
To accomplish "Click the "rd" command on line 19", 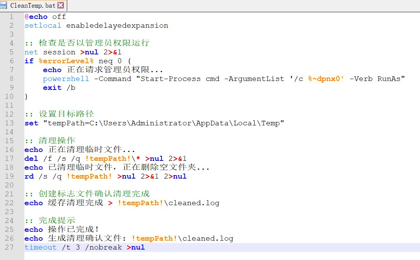I will click(x=29, y=176).
